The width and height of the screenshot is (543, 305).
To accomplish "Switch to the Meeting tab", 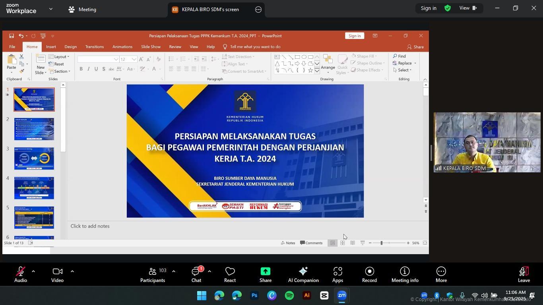I will pos(82,10).
